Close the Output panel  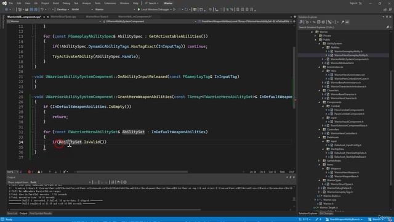point(294,178)
